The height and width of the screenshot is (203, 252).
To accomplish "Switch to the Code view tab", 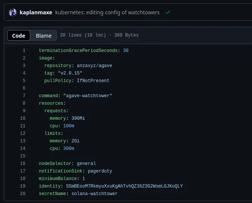I will 18,35.
